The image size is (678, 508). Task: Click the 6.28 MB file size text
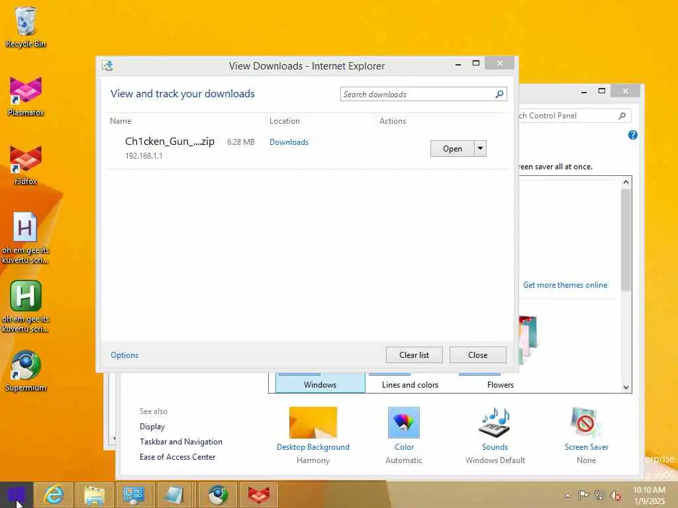(x=241, y=142)
